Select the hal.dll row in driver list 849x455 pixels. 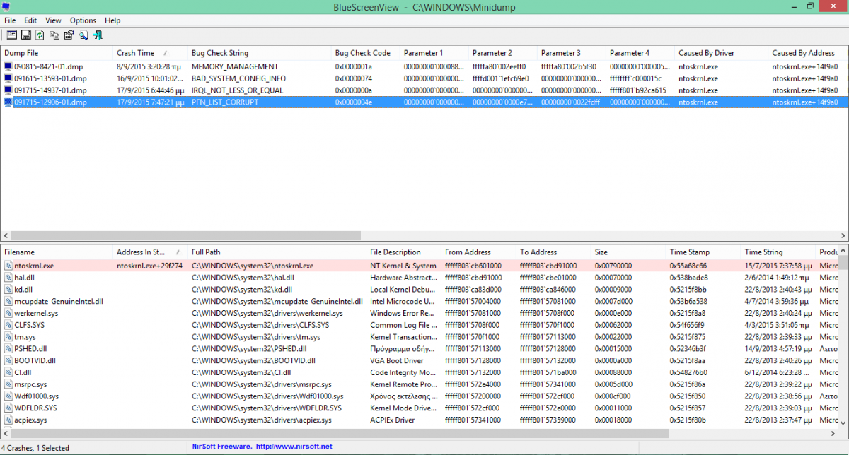(x=24, y=278)
